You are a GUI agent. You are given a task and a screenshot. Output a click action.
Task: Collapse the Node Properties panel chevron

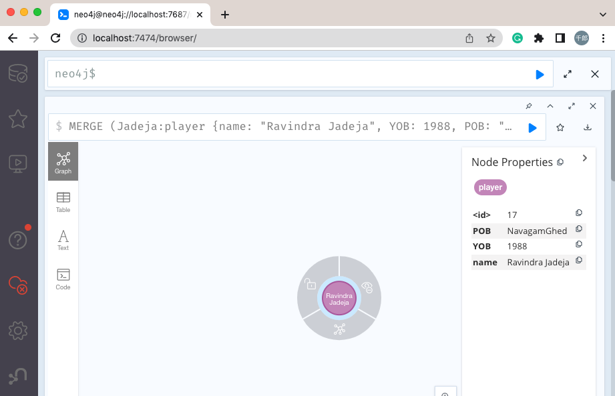585,158
